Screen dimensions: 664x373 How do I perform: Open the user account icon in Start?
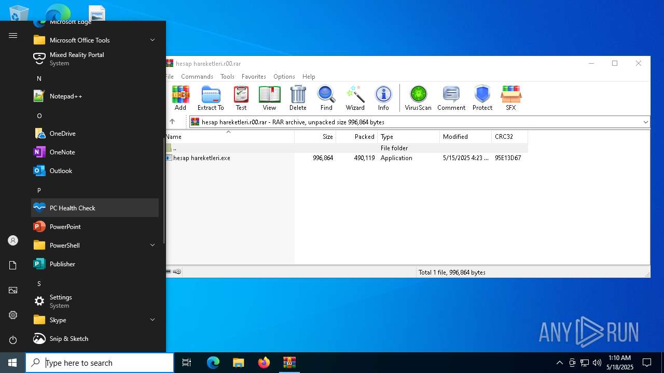13,240
